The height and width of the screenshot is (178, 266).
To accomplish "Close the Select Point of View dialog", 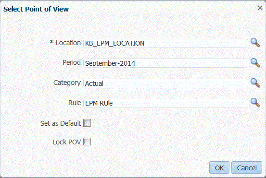I will [260, 8].
